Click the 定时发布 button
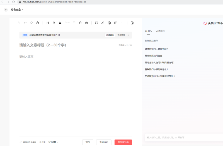The image size is (223, 146). 104,142
